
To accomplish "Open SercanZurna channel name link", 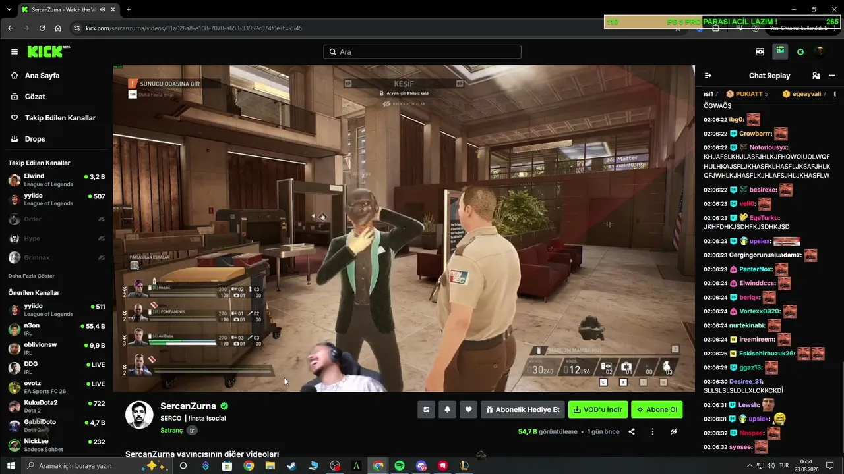I will click(x=188, y=406).
